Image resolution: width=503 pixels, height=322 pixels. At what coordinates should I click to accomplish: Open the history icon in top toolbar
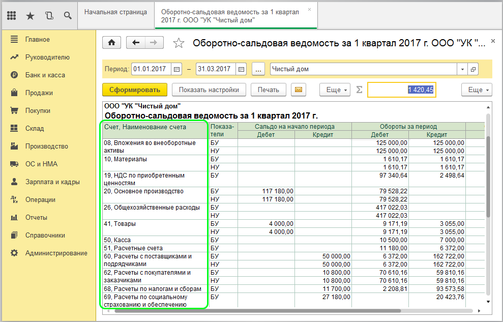(x=49, y=15)
